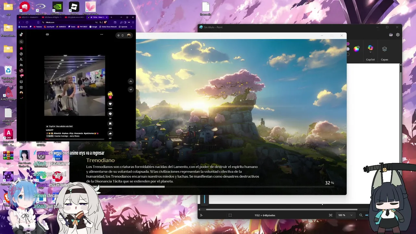Go to TikTok home feed icon
This screenshot has width=416, height=234.
tap(21, 48)
